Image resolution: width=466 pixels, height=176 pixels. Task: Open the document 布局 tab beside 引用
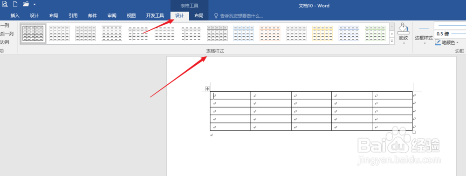point(54,16)
